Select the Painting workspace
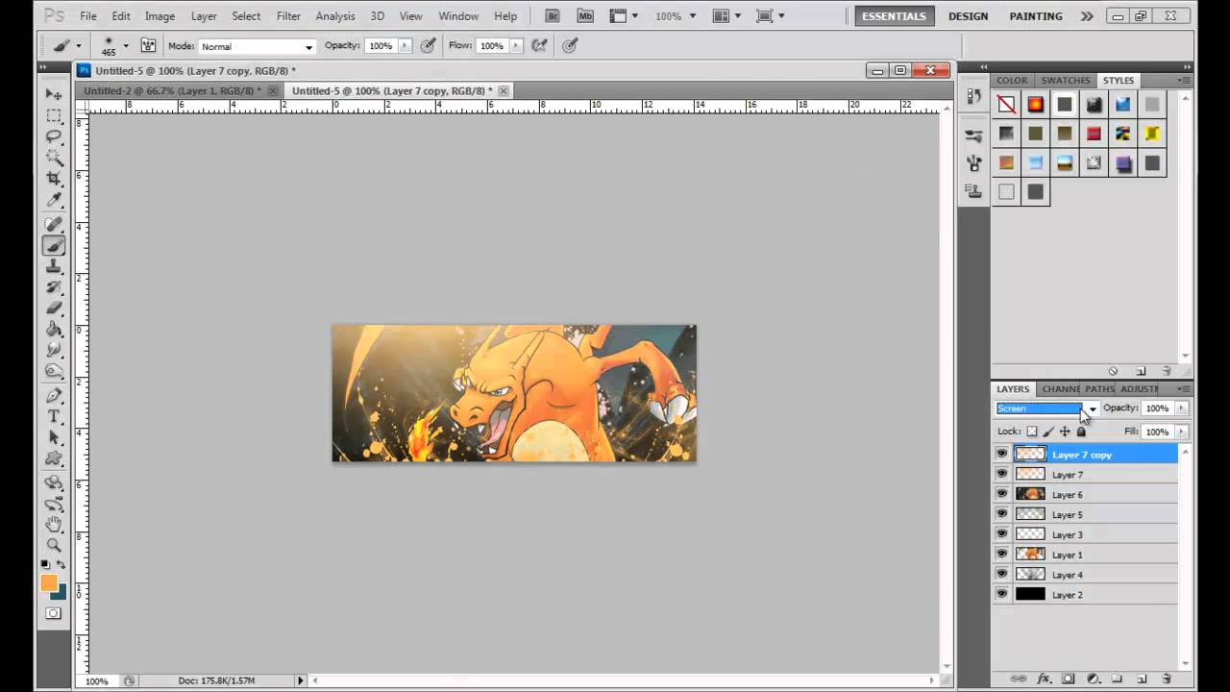 1036,16
